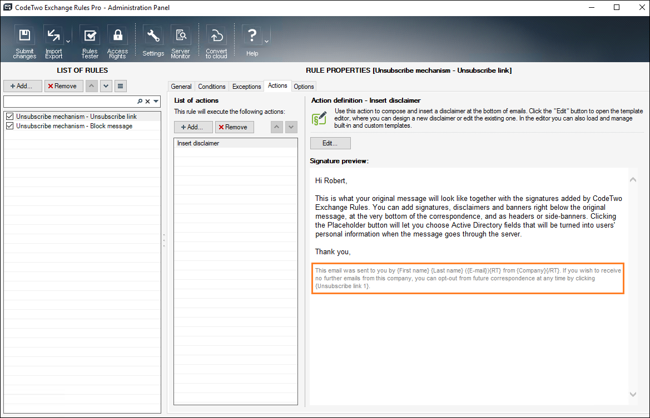Viewport: 650px width, 418px height.
Task: Move the selected action up
Action: pos(277,127)
